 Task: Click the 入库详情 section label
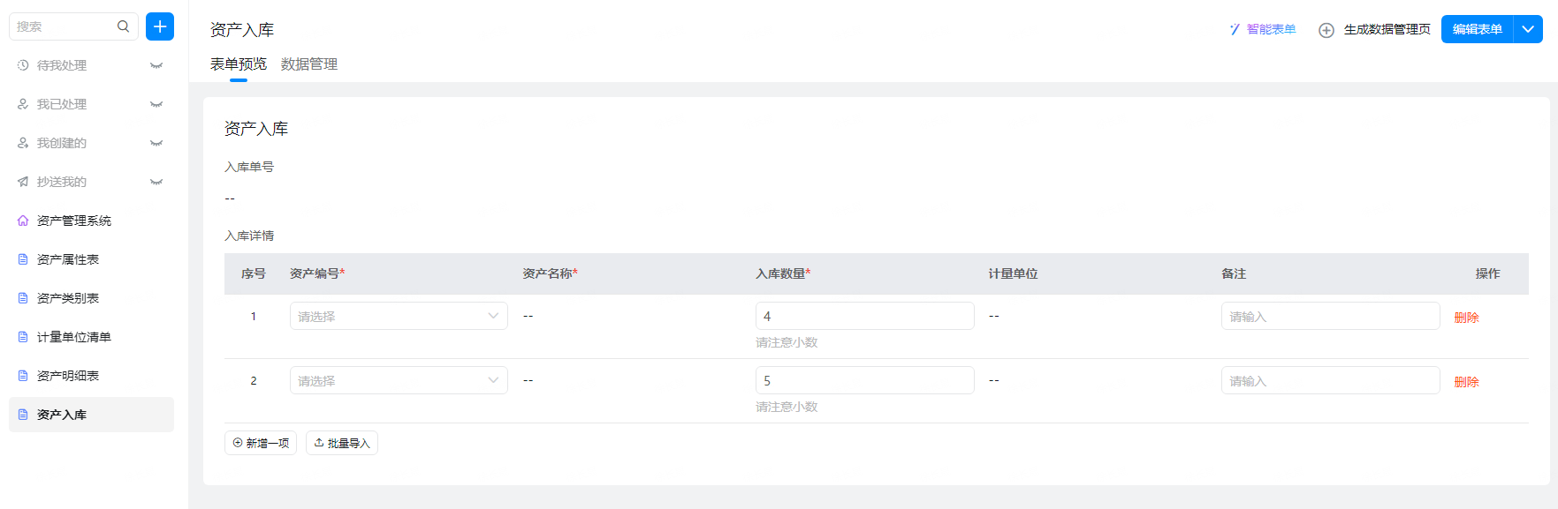click(249, 236)
